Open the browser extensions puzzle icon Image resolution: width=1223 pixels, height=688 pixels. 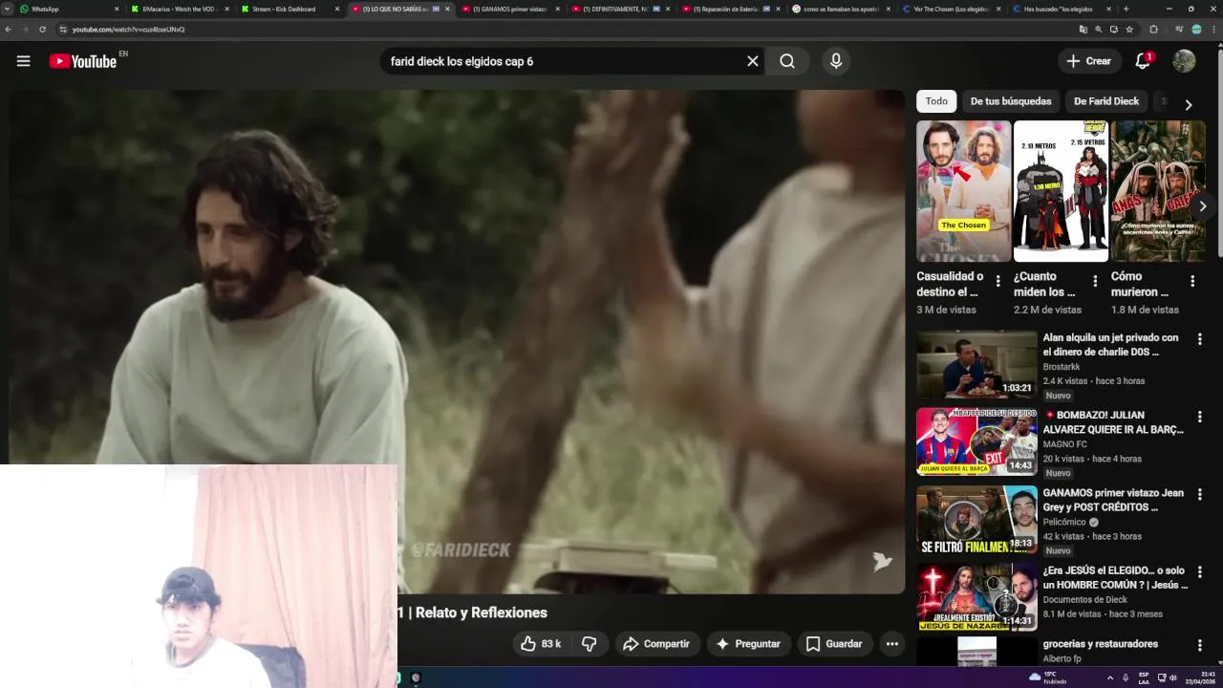tap(1153, 30)
